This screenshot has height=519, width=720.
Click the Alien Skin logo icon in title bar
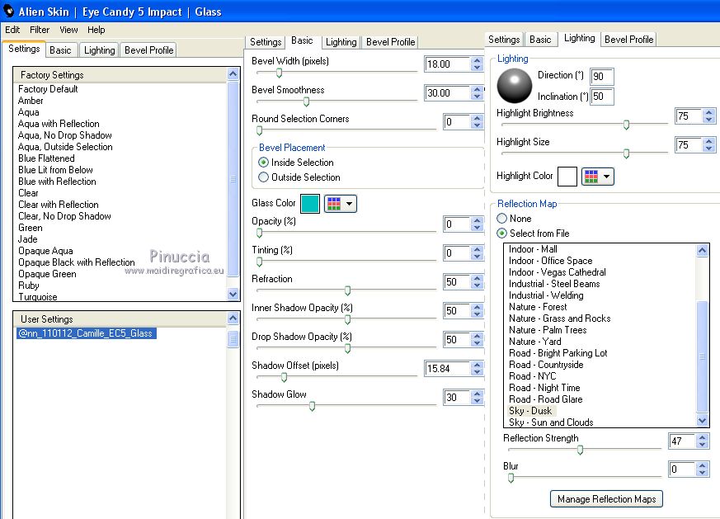(x=9, y=11)
